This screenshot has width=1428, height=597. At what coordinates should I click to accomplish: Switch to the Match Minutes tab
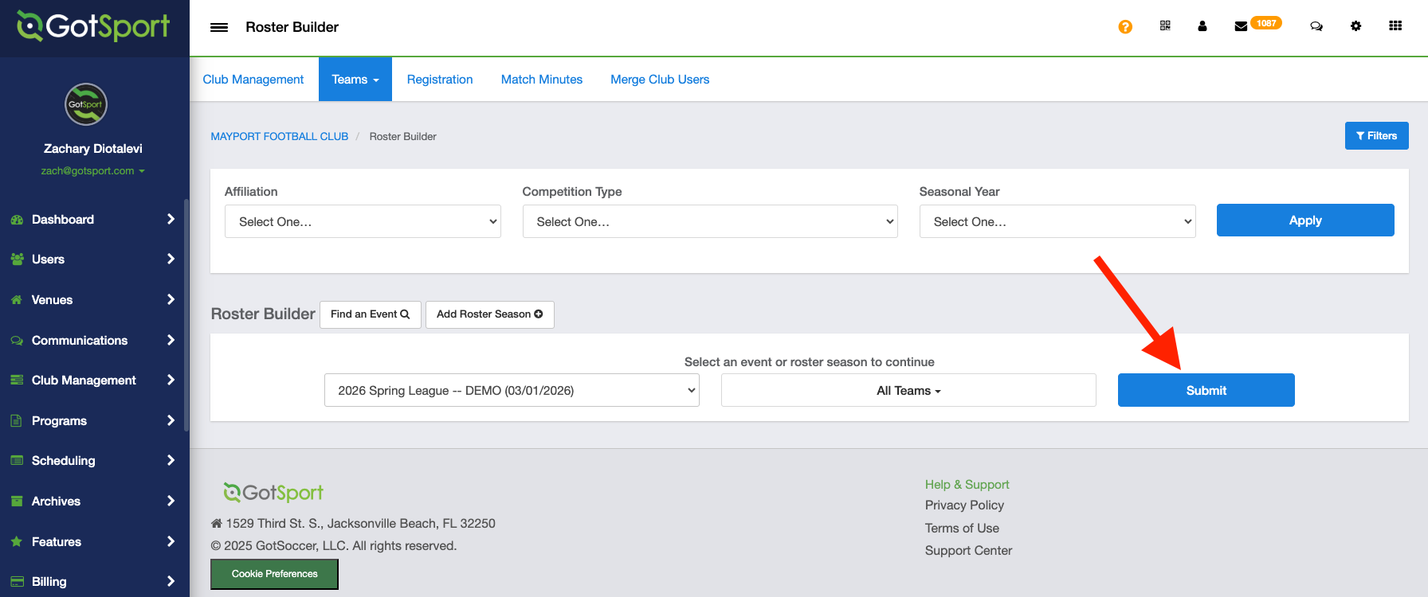click(541, 80)
